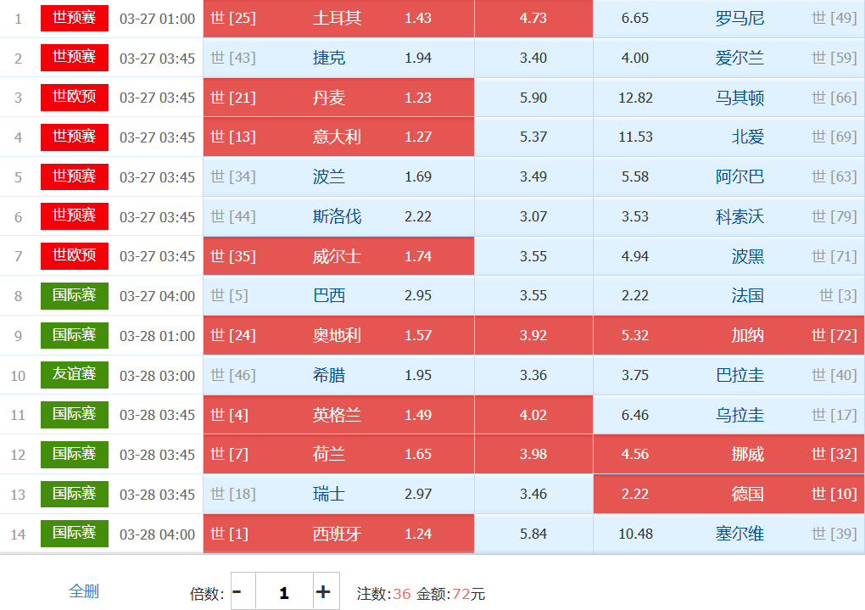Select 法国 away win odds against 巴西
The width and height of the screenshot is (865, 610).
728,296
